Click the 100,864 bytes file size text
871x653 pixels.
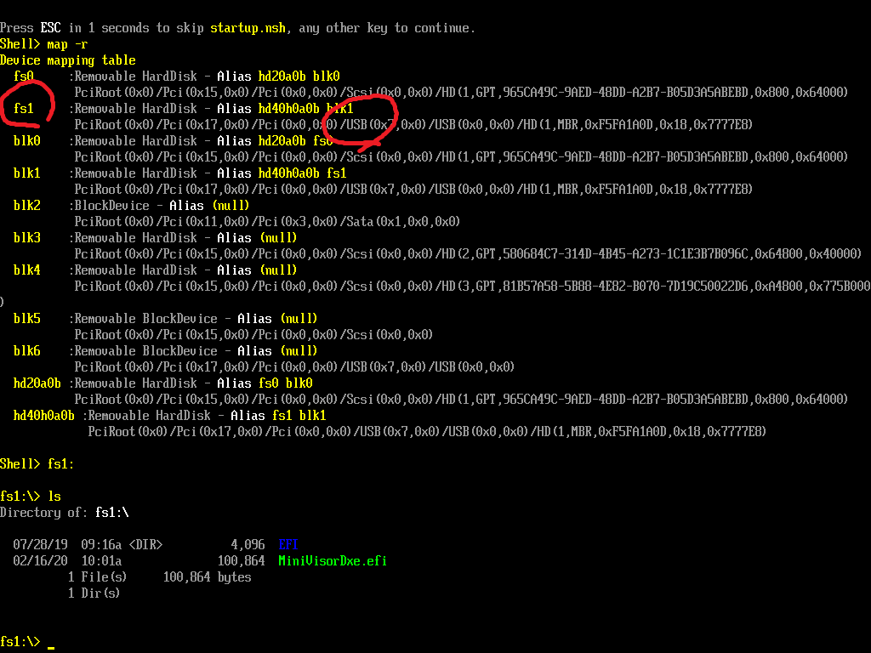(206, 576)
